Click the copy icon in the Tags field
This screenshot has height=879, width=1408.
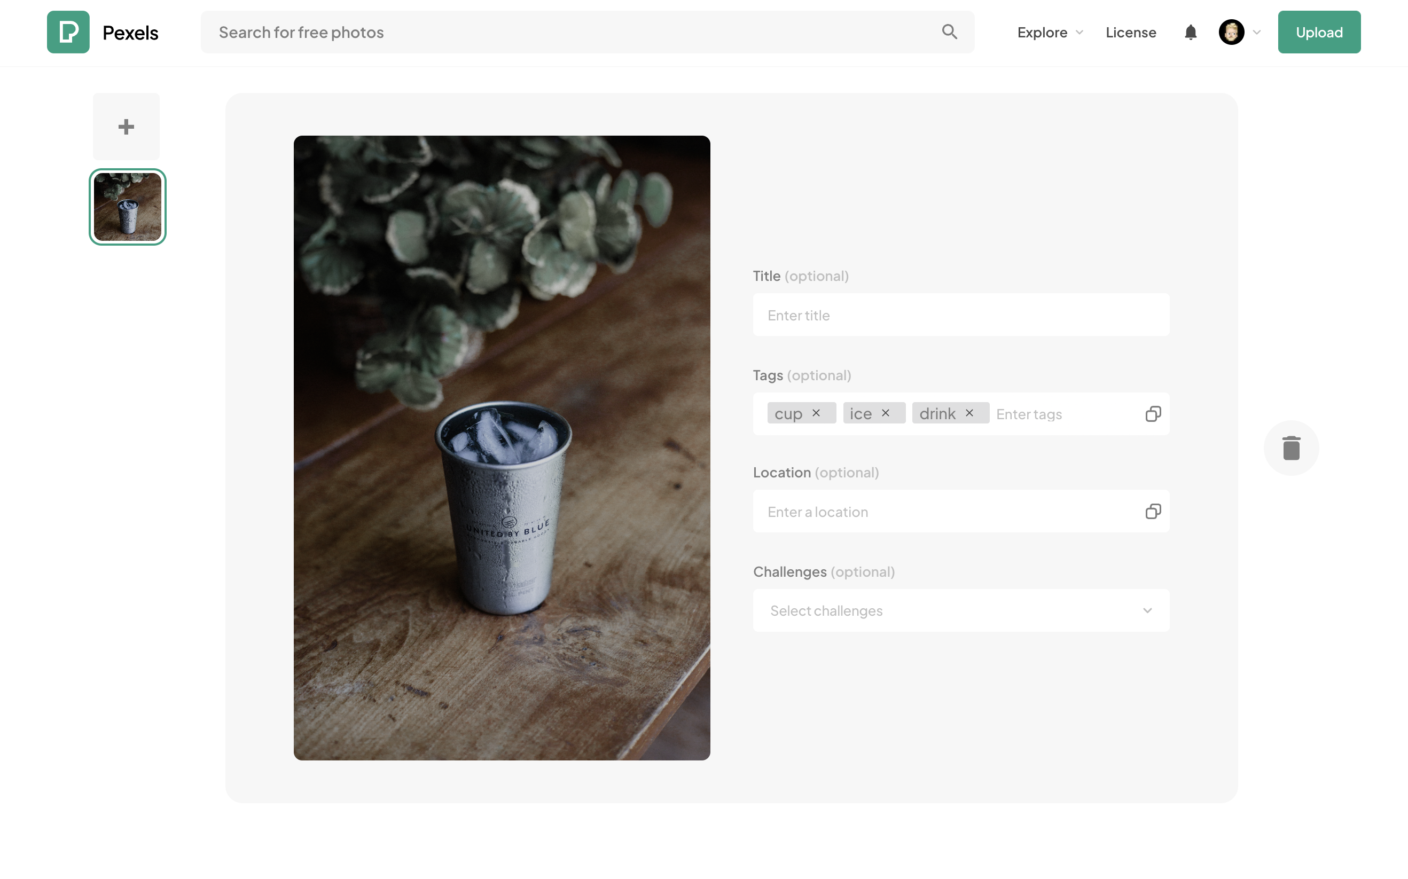click(x=1153, y=414)
